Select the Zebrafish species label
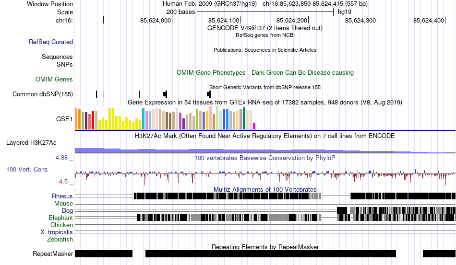 (x=60, y=240)
